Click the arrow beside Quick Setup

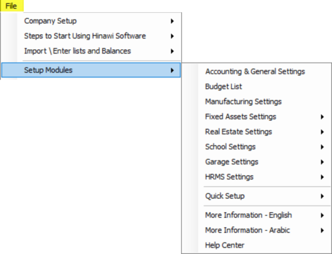click(322, 196)
